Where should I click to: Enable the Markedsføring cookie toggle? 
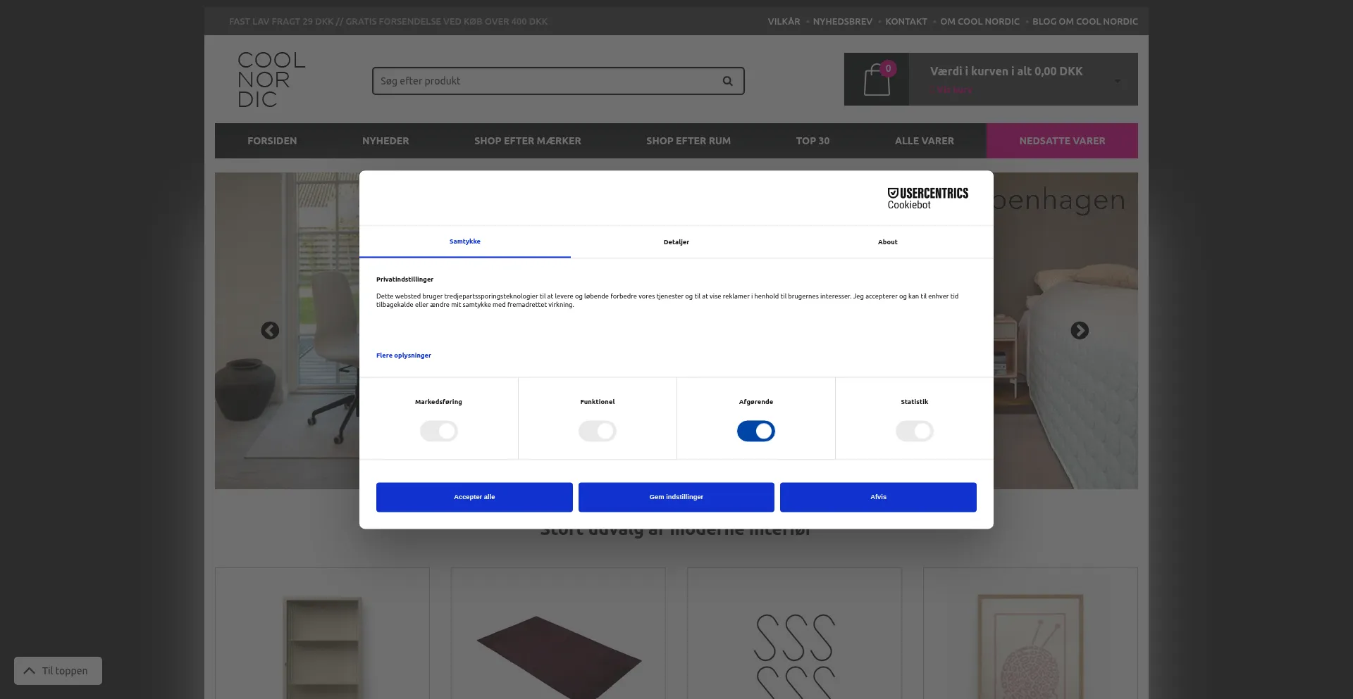point(438,431)
